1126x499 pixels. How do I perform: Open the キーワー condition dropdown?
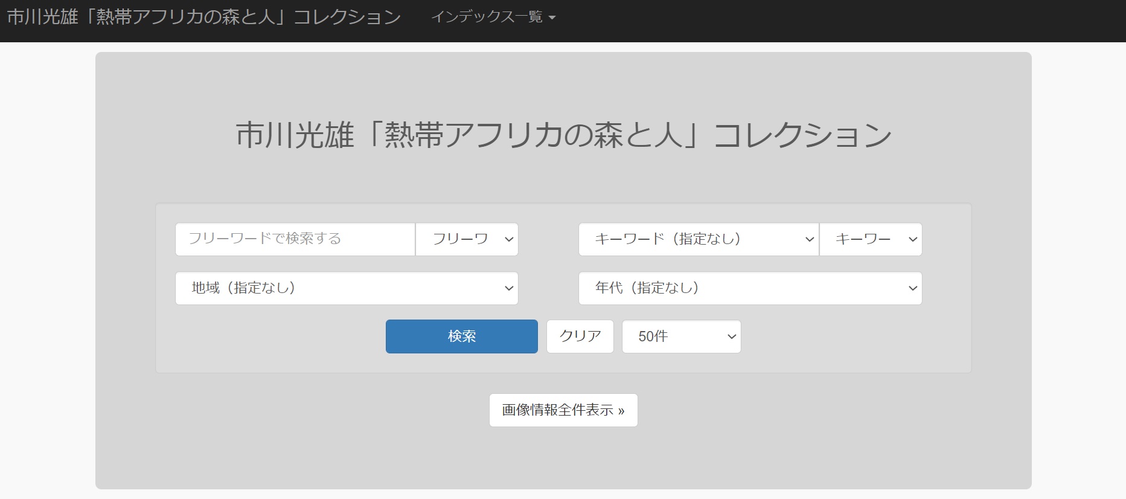(871, 239)
